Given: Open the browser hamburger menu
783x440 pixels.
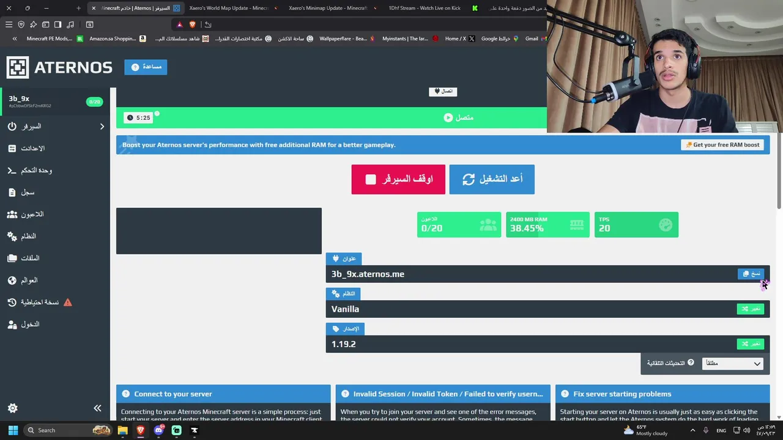Looking at the screenshot, I should click(x=9, y=24).
